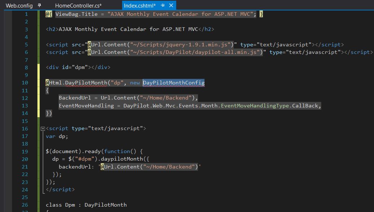This screenshot has width=374, height=212.
Task: Click line number 10 in gutter
Action: 25,83
